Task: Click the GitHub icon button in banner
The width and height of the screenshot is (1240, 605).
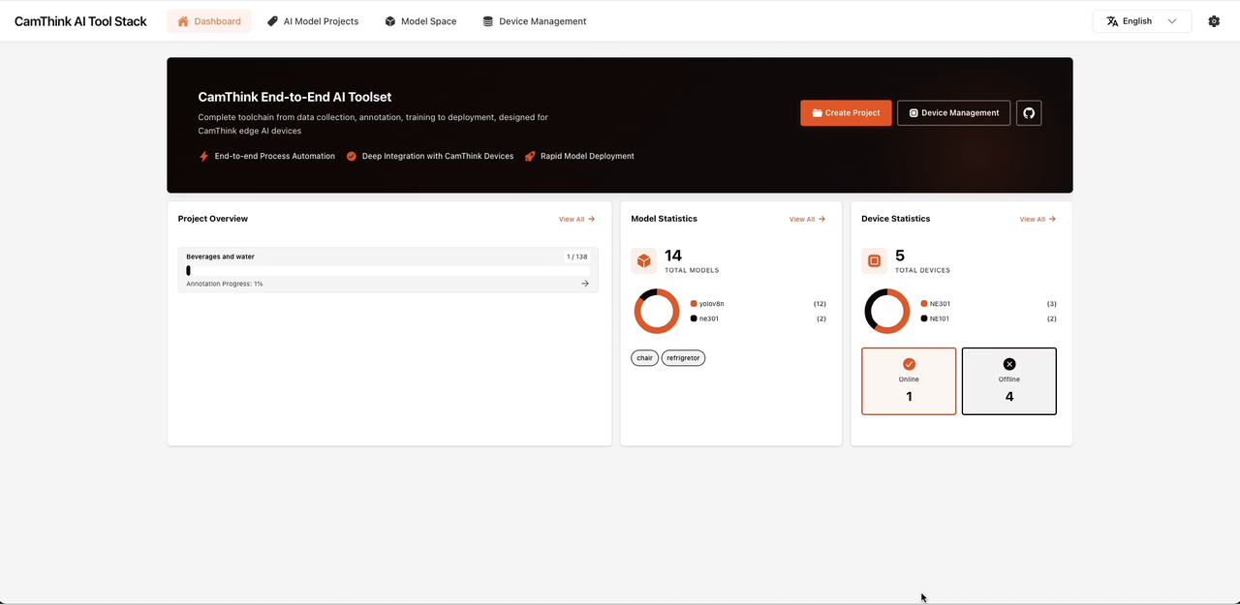Action: coord(1029,113)
